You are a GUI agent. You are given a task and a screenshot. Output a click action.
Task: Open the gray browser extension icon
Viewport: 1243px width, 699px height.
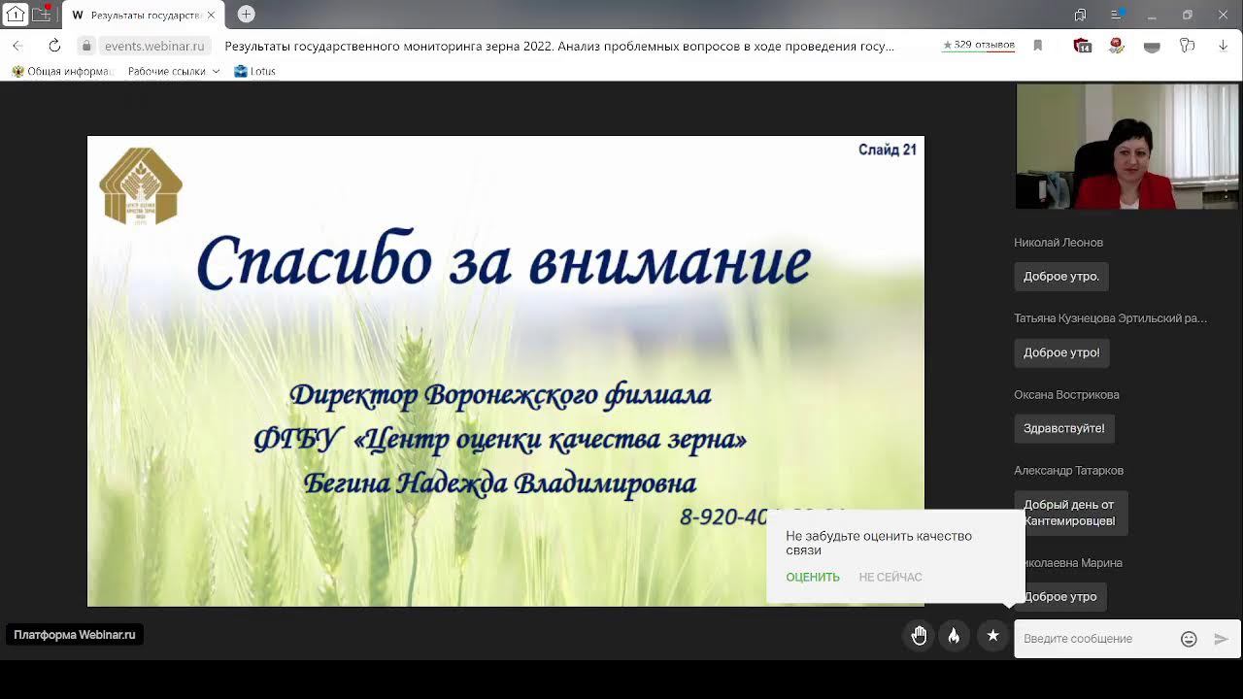(x=1152, y=46)
